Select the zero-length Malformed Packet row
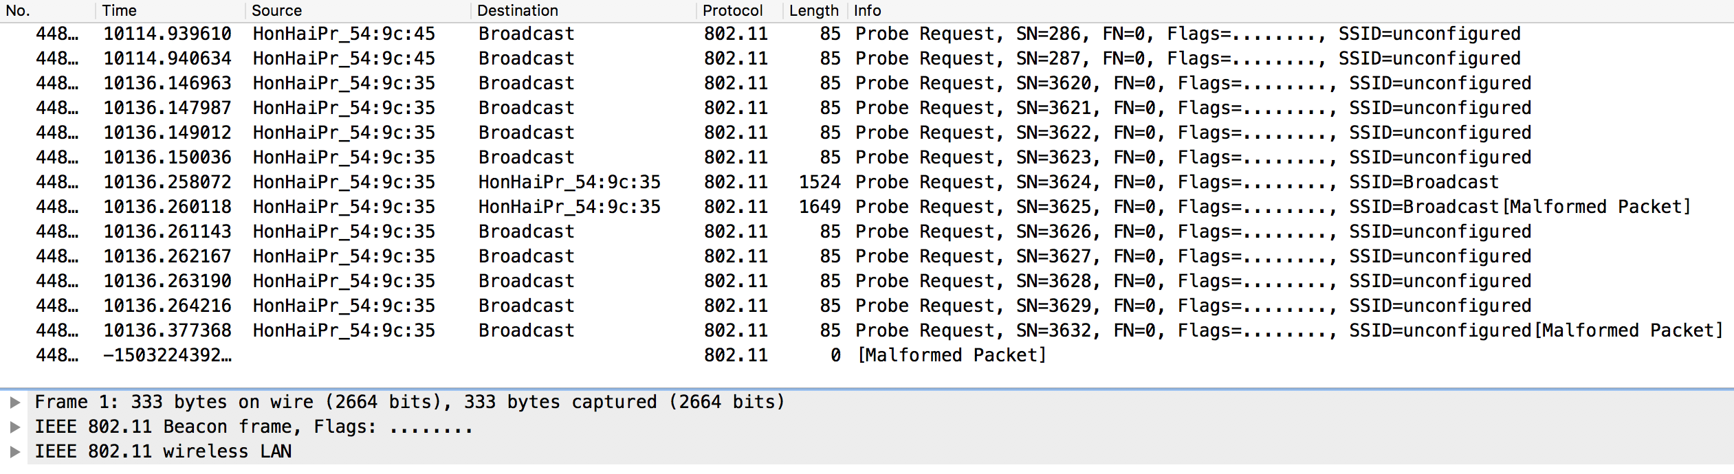The height and width of the screenshot is (474, 1734). tap(867, 355)
